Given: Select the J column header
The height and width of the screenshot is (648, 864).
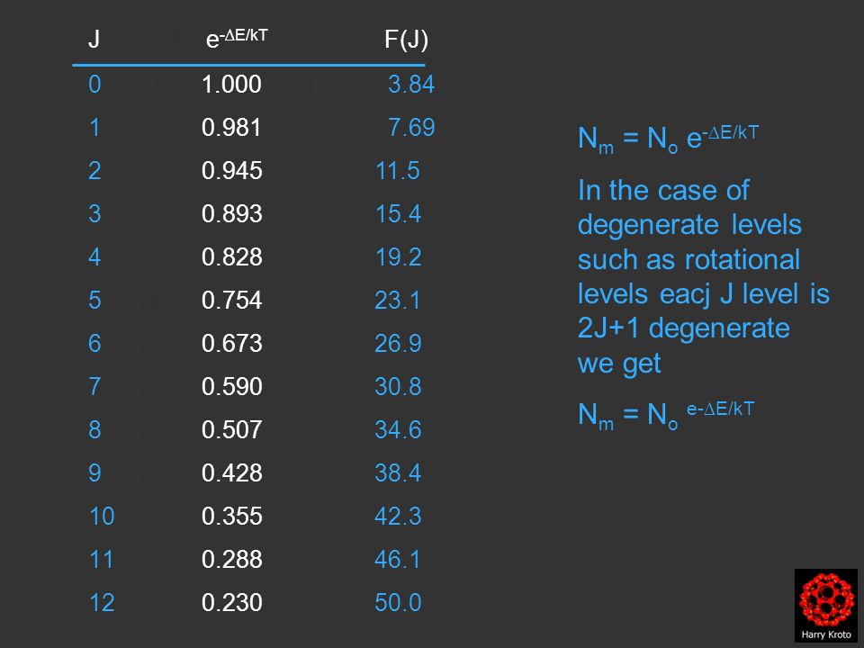Looking at the screenshot, I should pyautogui.click(x=94, y=39).
